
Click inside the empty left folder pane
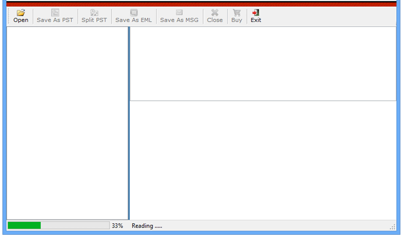pos(67,123)
